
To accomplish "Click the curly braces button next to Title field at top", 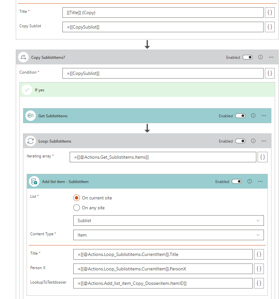I will pyautogui.click(x=269, y=12).
